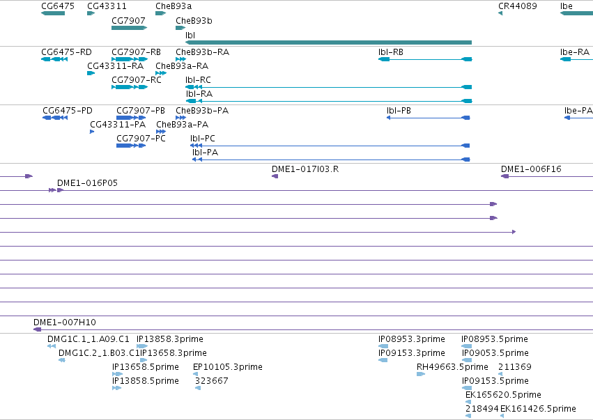Click the lbl-PC protein label
The height and width of the screenshot is (420, 593).
(x=203, y=139)
